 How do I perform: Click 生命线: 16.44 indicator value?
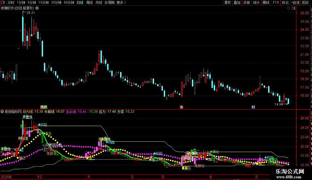pyautogui.click(x=76, y=112)
